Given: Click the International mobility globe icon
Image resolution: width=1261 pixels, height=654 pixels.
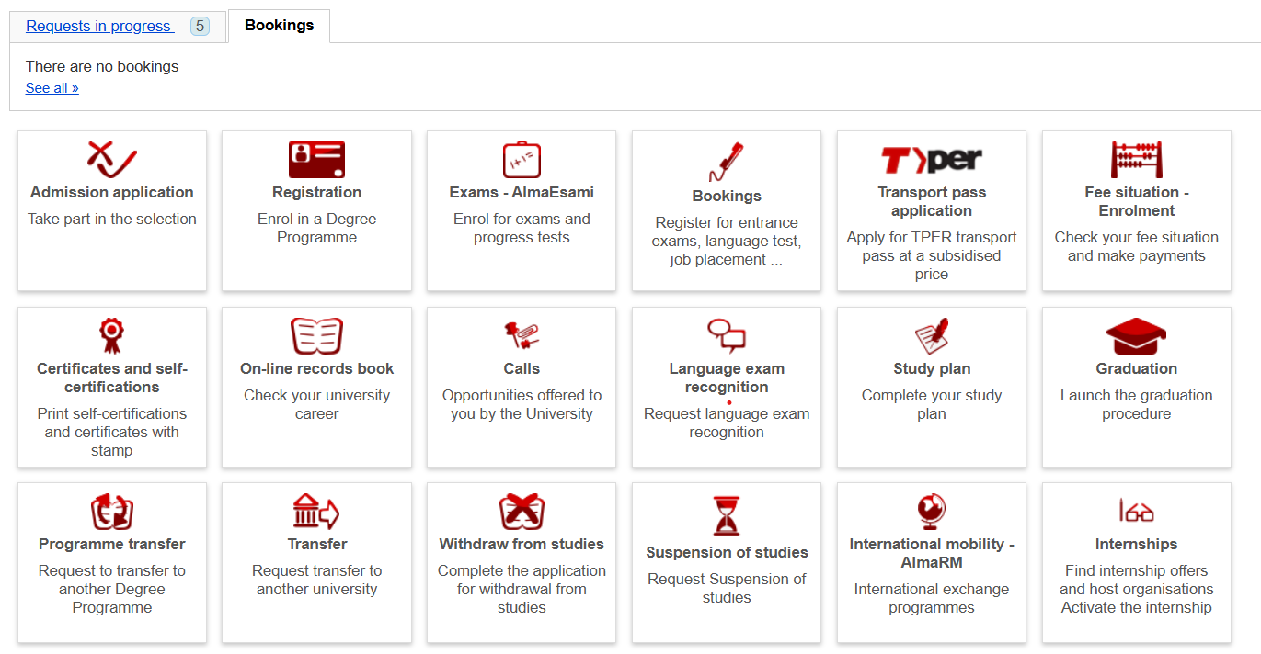Looking at the screenshot, I should [x=931, y=512].
